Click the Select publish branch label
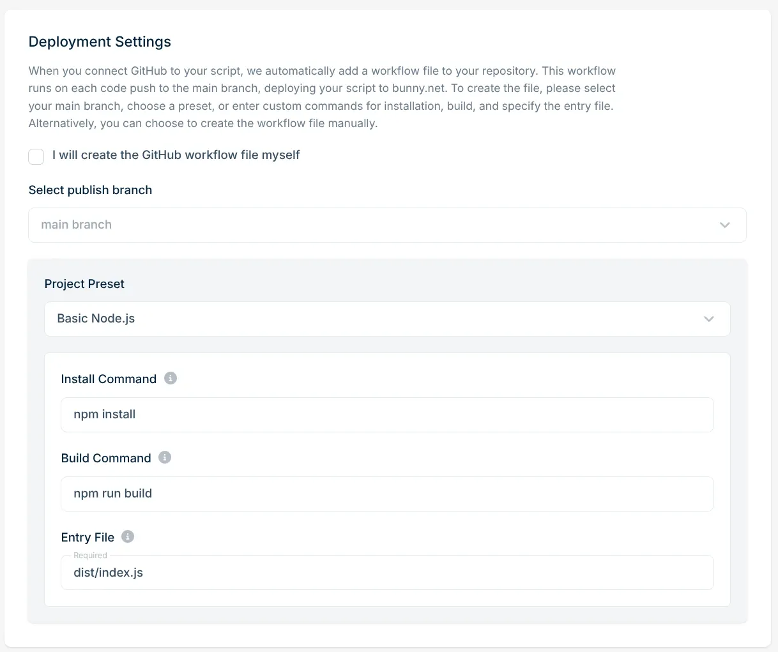This screenshot has height=652, width=778. (90, 190)
